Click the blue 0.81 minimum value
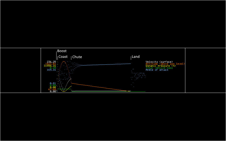Image resolution: width=226 pixels, height=141 pixels. (x=53, y=83)
